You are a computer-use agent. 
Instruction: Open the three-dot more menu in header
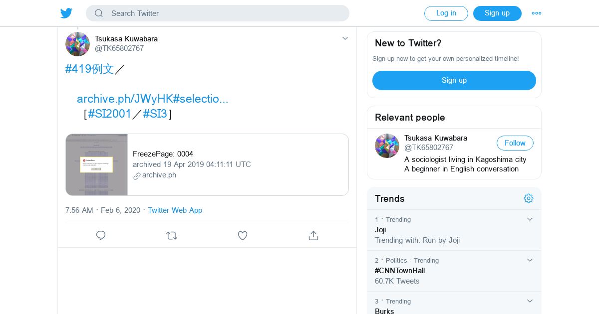point(537,13)
